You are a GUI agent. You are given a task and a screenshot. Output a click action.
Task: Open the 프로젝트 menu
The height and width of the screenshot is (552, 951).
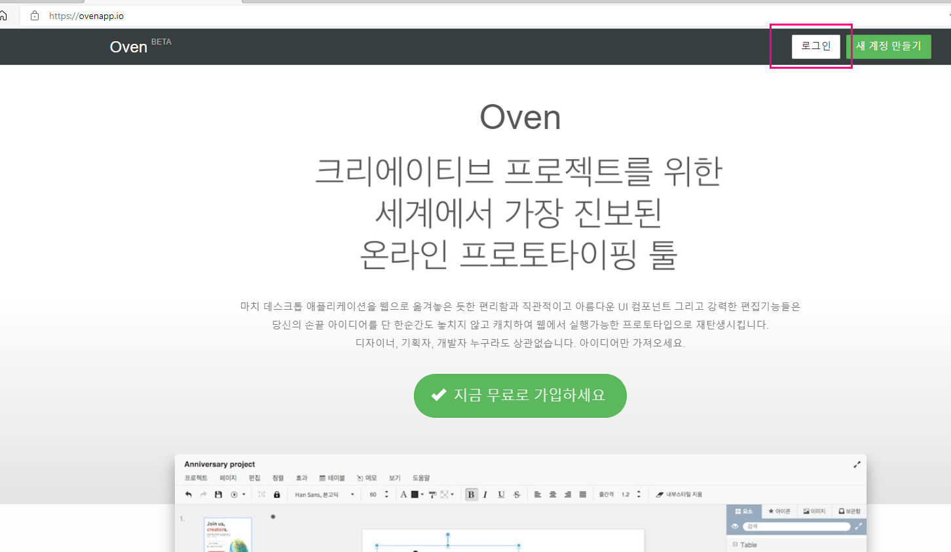coord(196,478)
